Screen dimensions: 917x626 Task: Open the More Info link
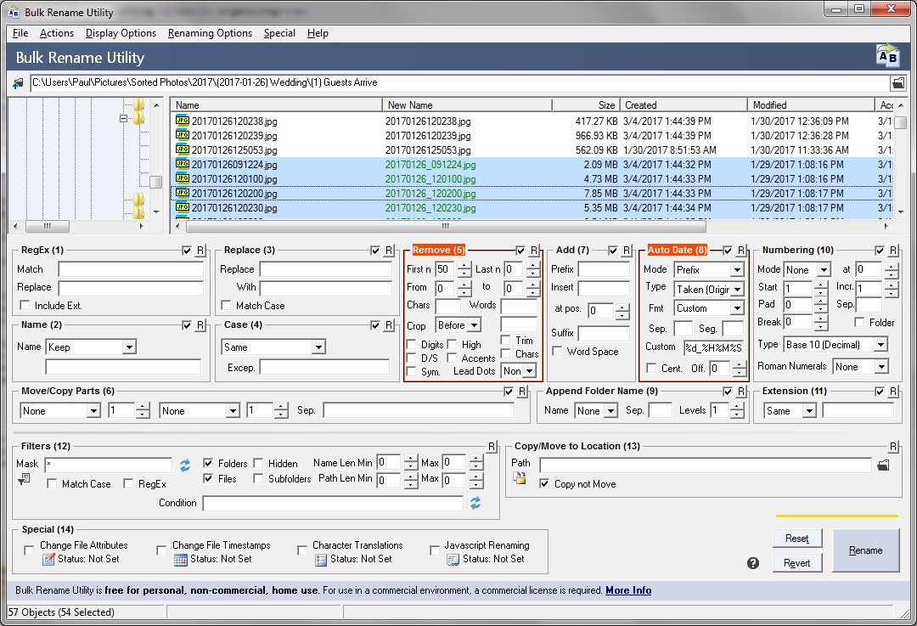(628, 590)
